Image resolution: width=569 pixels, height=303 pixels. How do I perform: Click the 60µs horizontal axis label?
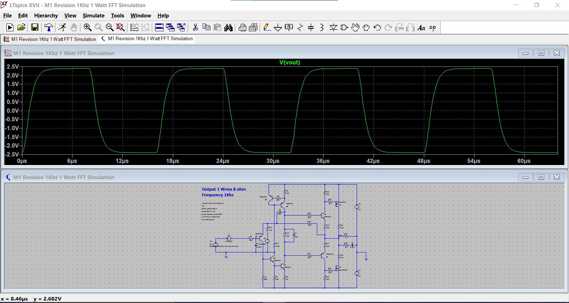pyautogui.click(x=524, y=161)
